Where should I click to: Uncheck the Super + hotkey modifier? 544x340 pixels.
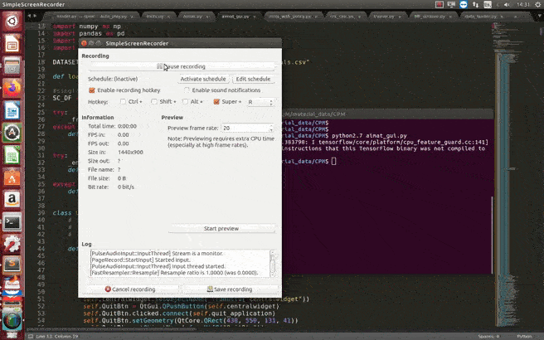click(x=217, y=101)
